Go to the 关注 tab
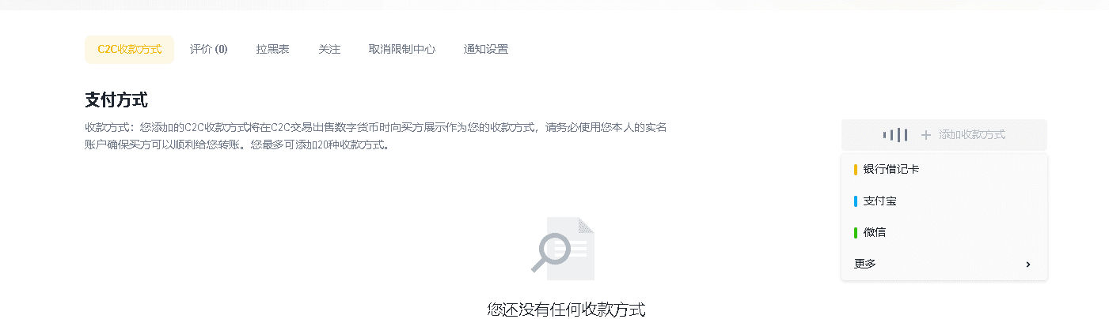Image resolution: width=1109 pixels, height=319 pixels. (x=329, y=49)
